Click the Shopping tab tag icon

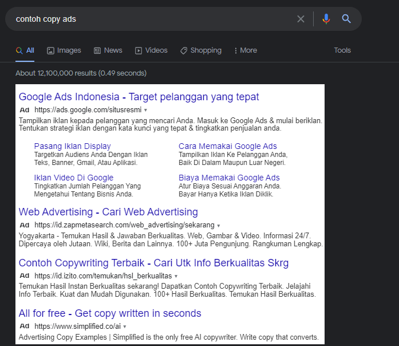tap(183, 50)
